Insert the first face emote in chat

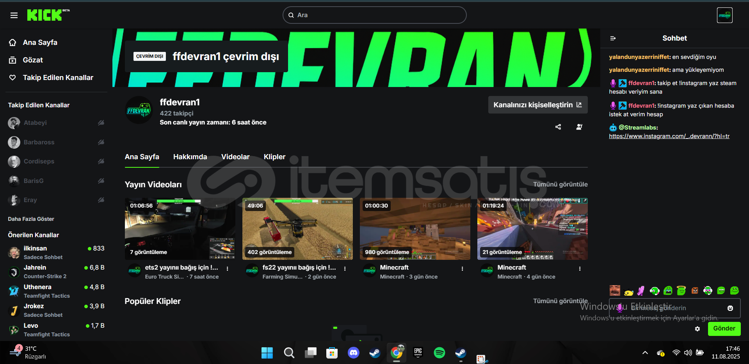click(615, 291)
